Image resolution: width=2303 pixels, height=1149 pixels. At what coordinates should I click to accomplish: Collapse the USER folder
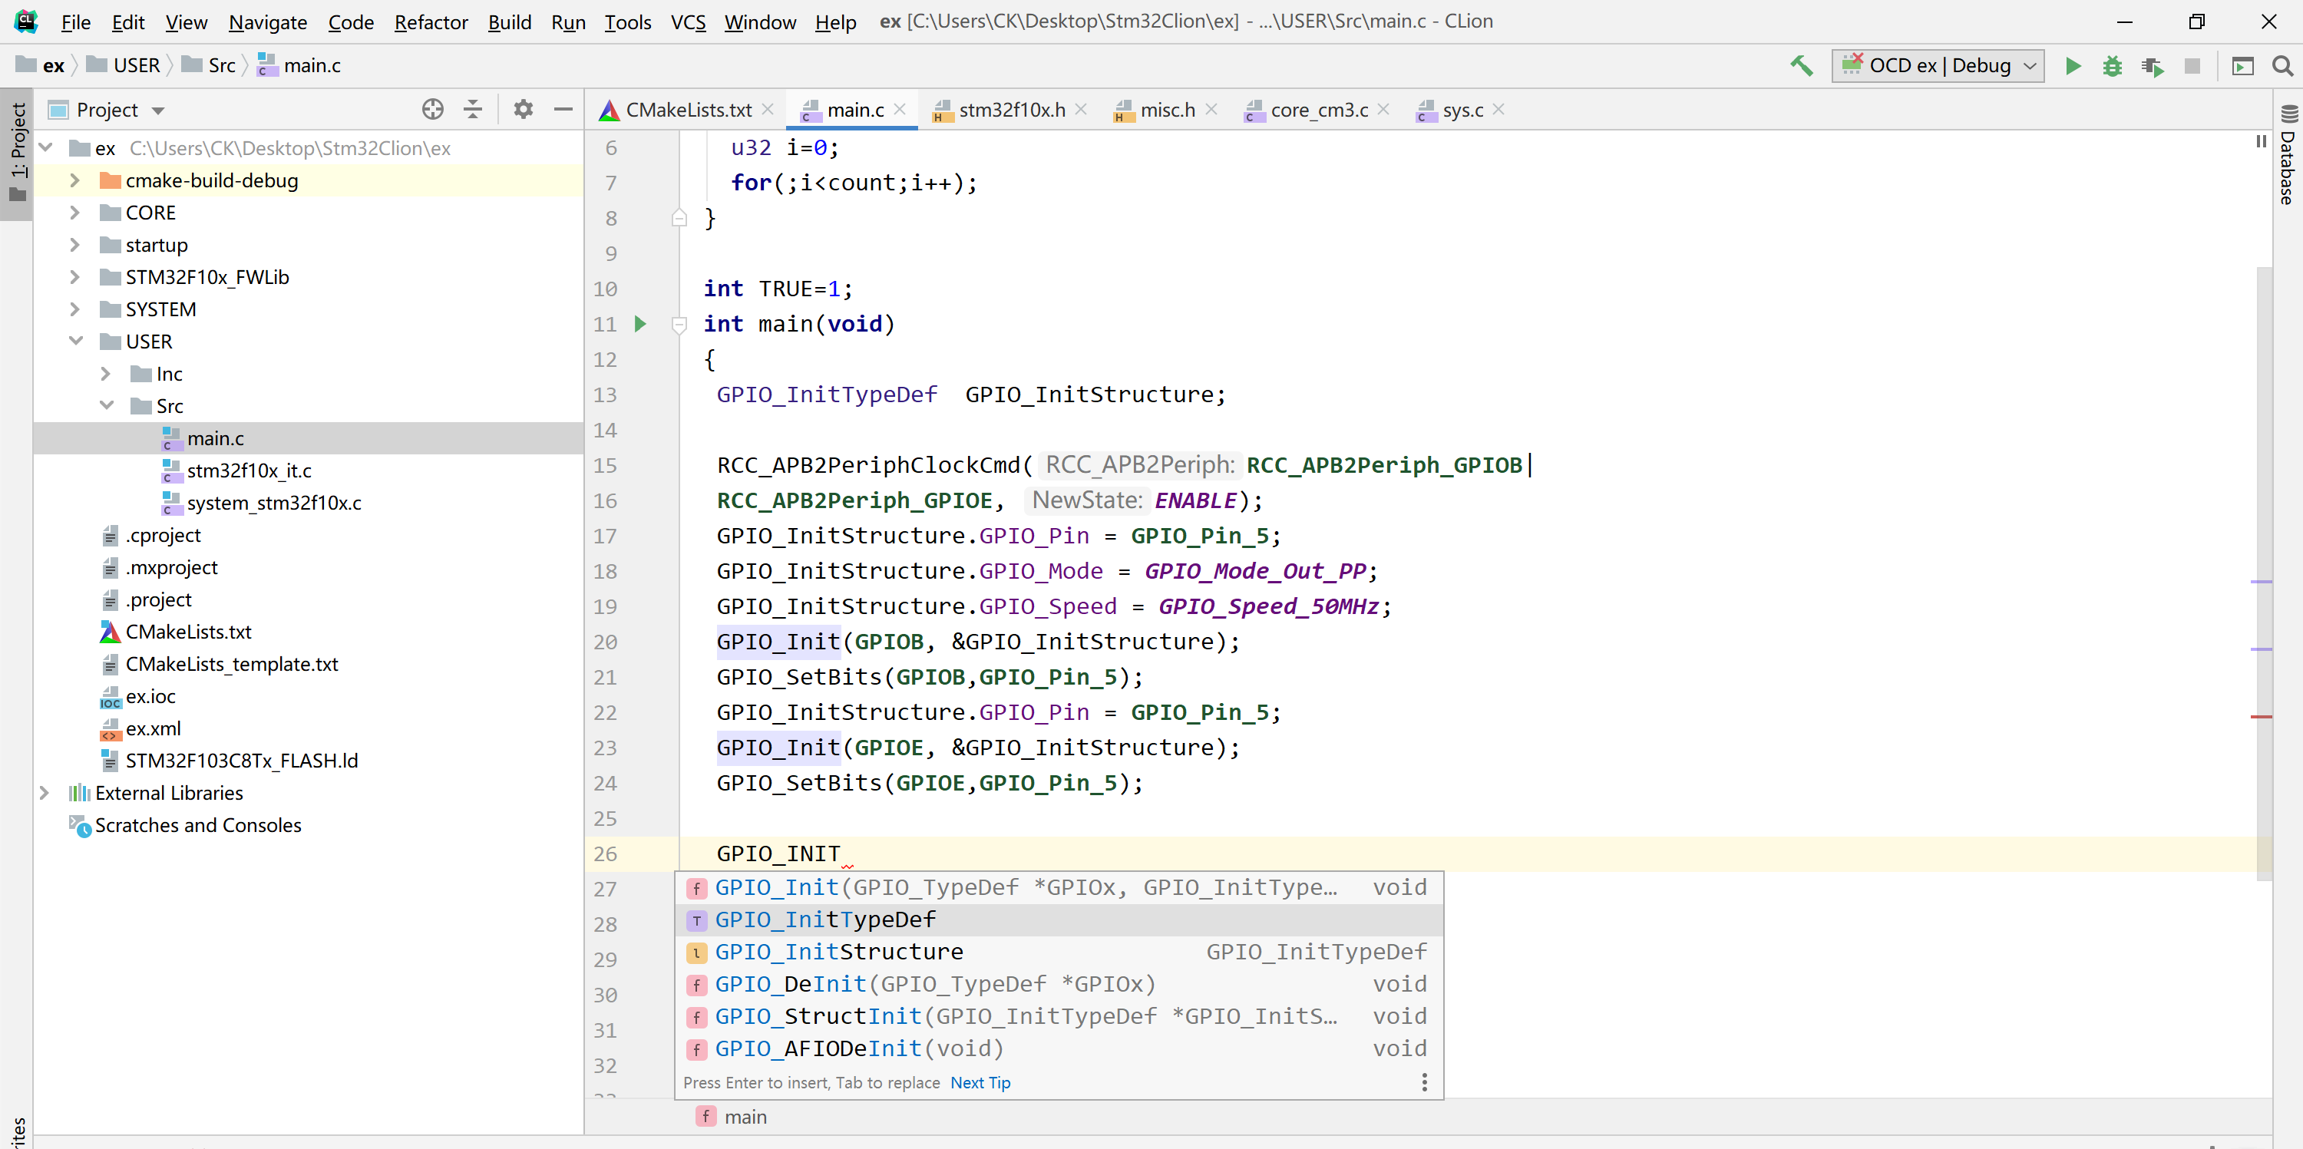point(75,342)
